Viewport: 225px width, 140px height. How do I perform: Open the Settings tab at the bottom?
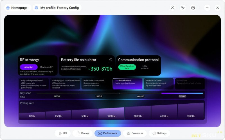pos(159,133)
